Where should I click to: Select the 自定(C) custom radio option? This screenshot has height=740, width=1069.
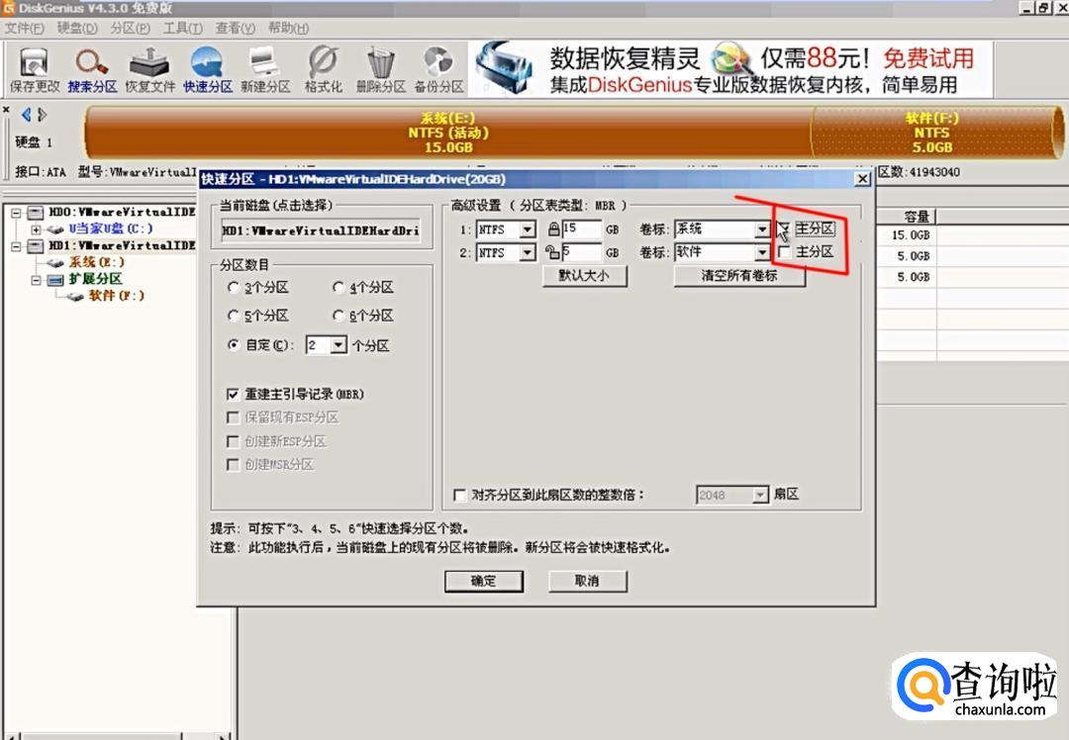pyautogui.click(x=234, y=345)
